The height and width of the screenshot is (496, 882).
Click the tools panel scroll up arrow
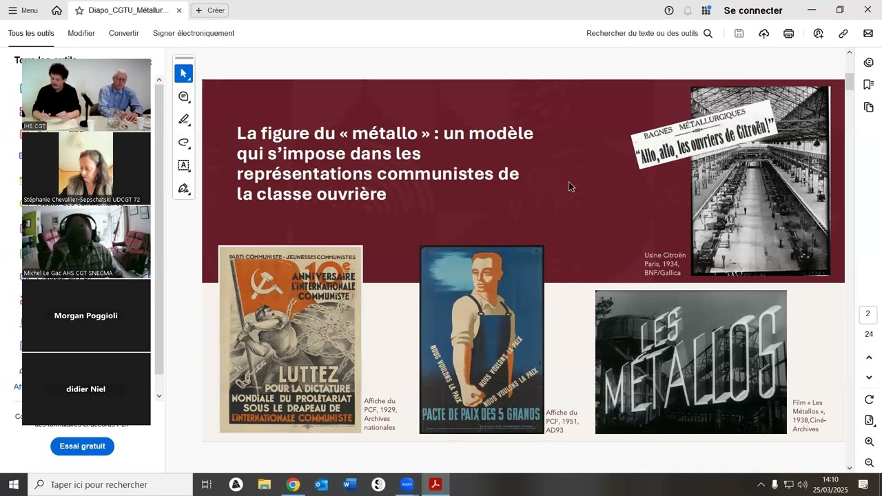[159, 79]
